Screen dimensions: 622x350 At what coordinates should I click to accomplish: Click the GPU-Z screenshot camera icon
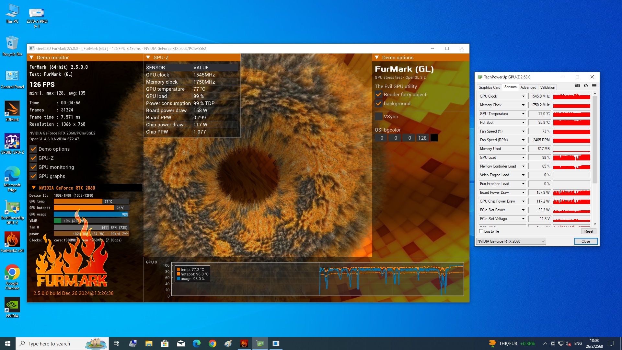pos(577,86)
